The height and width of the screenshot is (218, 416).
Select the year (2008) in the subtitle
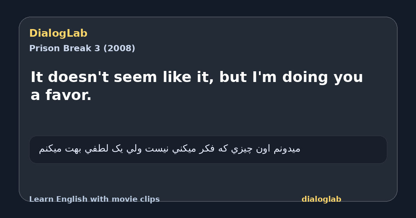(119, 48)
